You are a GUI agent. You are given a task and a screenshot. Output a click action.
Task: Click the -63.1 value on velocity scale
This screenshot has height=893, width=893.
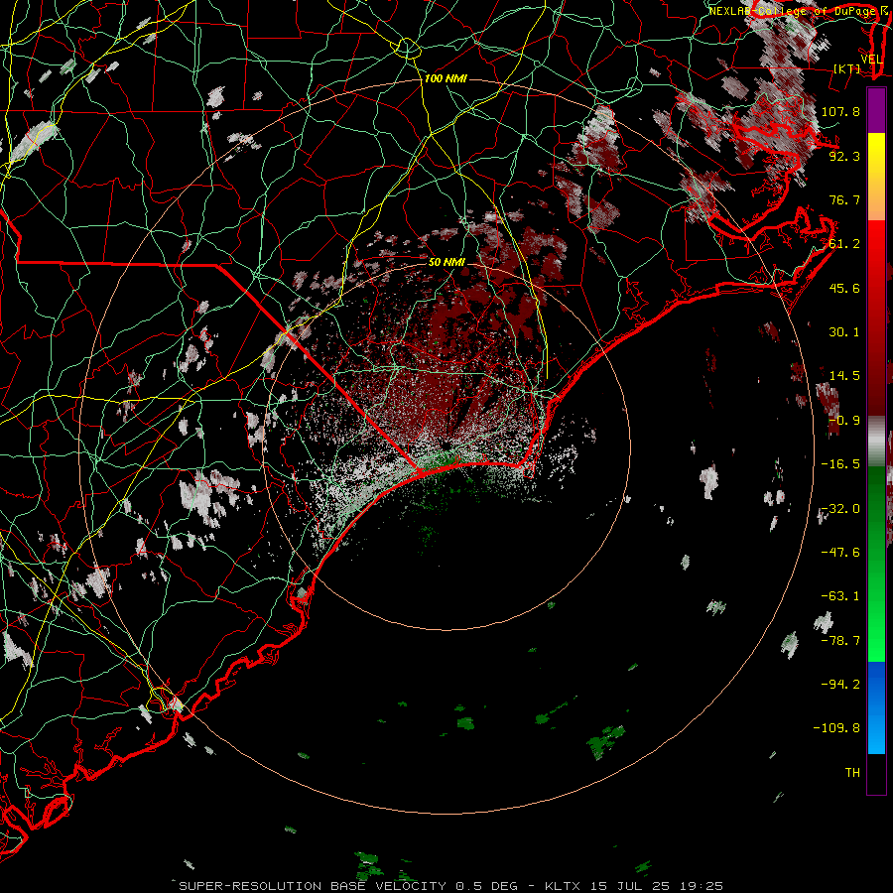tap(840, 596)
